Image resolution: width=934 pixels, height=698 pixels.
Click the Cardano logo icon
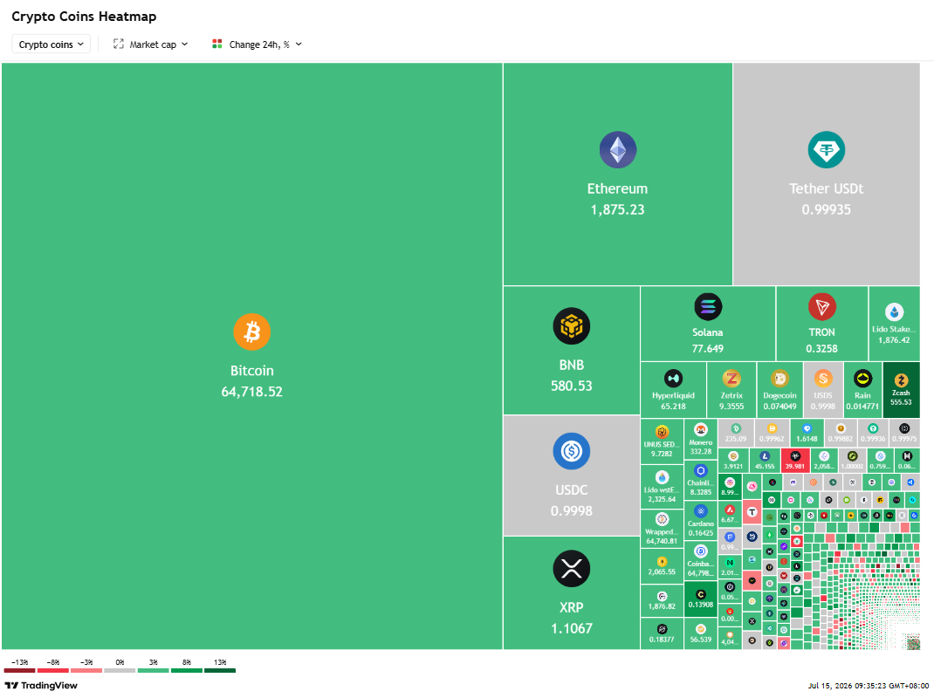[x=700, y=511]
